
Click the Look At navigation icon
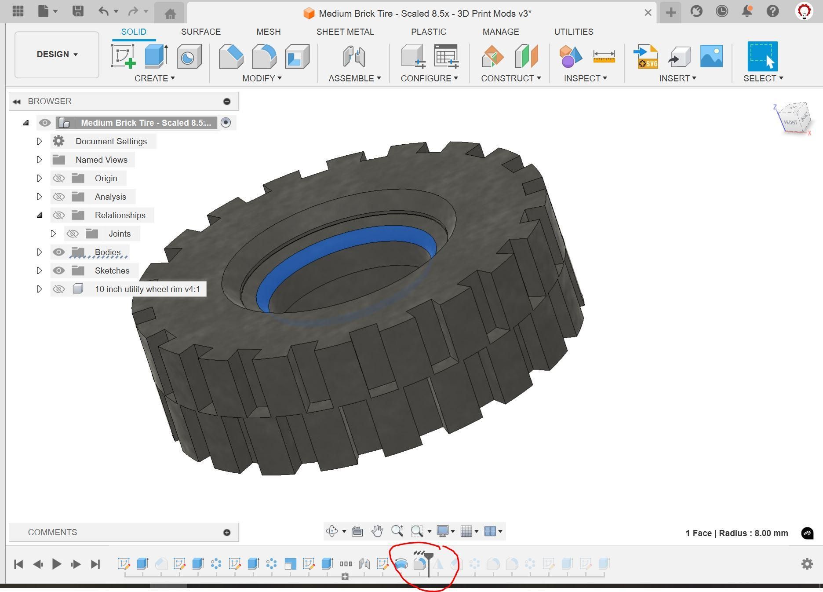pyautogui.click(x=357, y=531)
